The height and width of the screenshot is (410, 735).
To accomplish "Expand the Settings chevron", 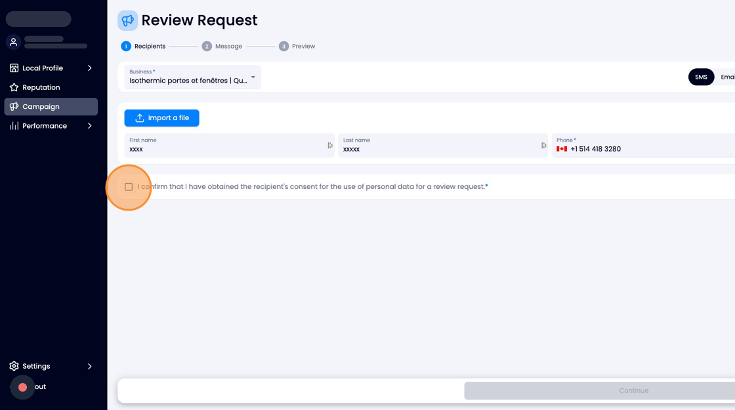I will pos(89,366).
